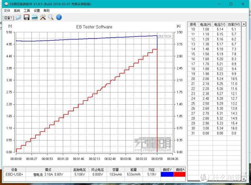Select power cell 8.9 in row 17
The height and width of the screenshot is (185, 251).
pos(234,64)
